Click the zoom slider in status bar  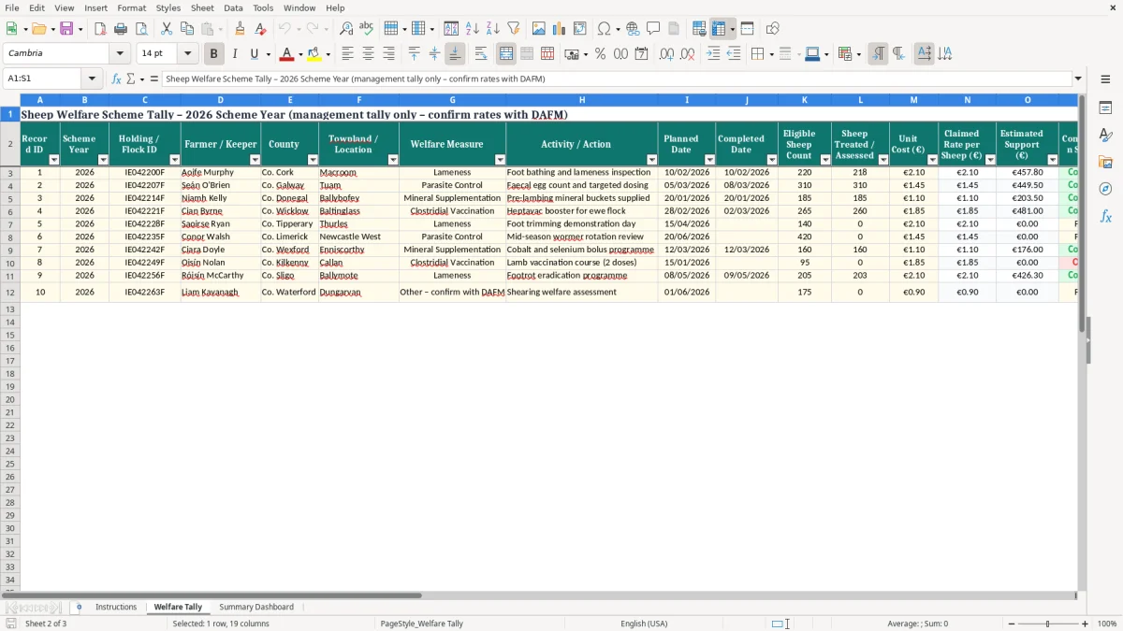pos(1048,624)
